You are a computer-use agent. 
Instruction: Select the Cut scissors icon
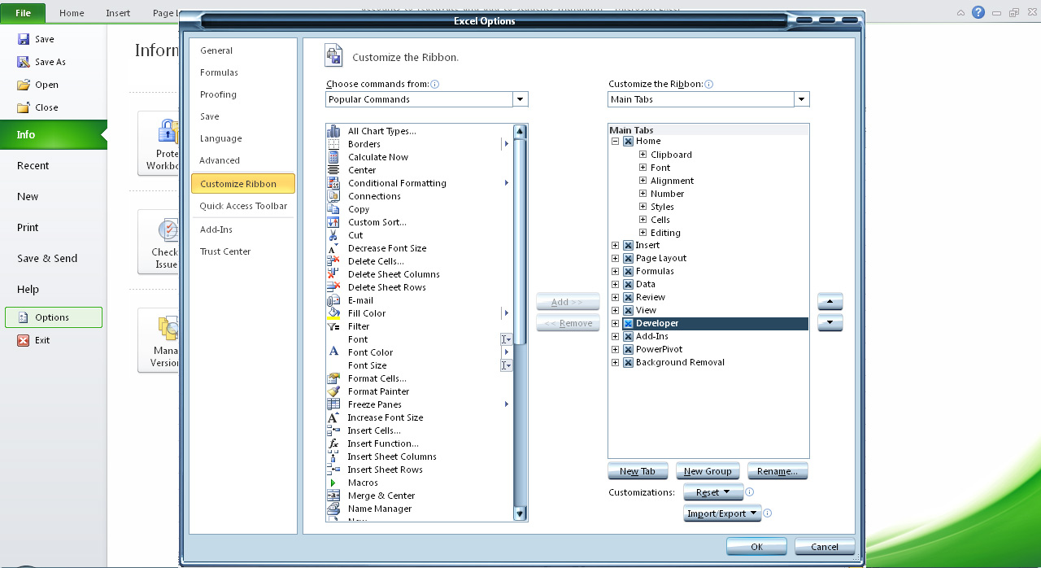tap(333, 235)
